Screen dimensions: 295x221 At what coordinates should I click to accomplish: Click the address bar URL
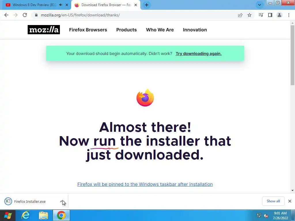[x=80, y=15]
